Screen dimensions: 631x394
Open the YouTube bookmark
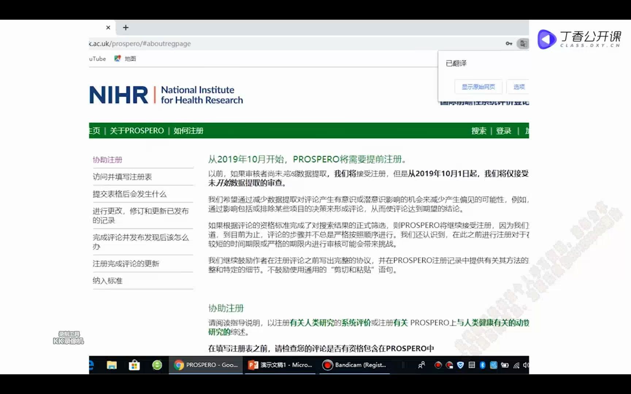(97, 58)
